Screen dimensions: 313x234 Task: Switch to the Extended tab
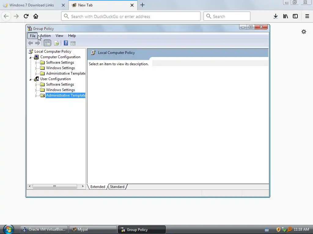(98, 187)
